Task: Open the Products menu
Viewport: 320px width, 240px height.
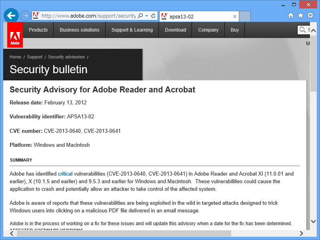Action: pos(38,30)
